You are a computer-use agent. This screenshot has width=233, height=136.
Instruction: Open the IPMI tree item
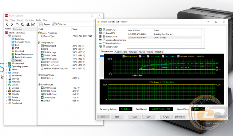pos(17,48)
